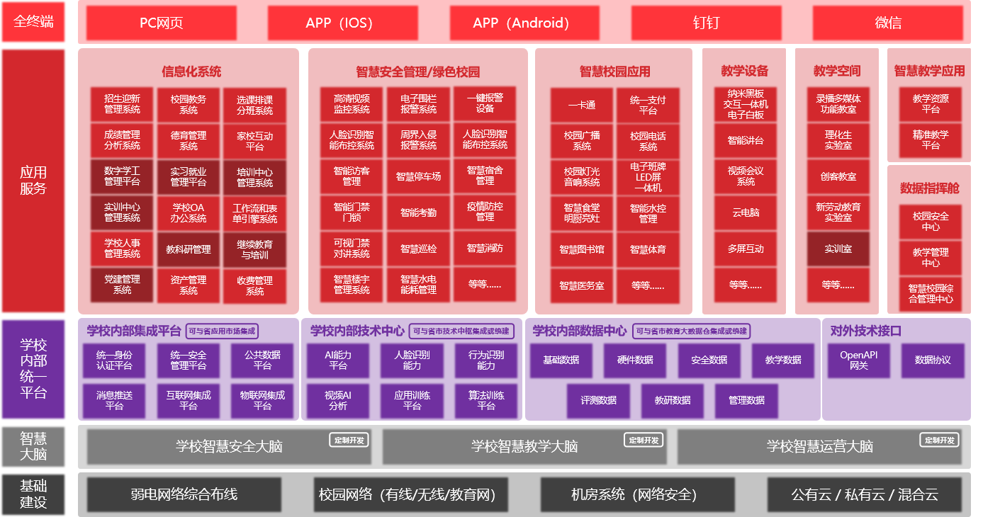Select the 学校智慧安全大脑 bar

(x=229, y=447)
